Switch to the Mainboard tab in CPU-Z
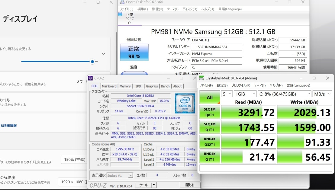Screen dimensions: 335x190 [x=109, y=86]
